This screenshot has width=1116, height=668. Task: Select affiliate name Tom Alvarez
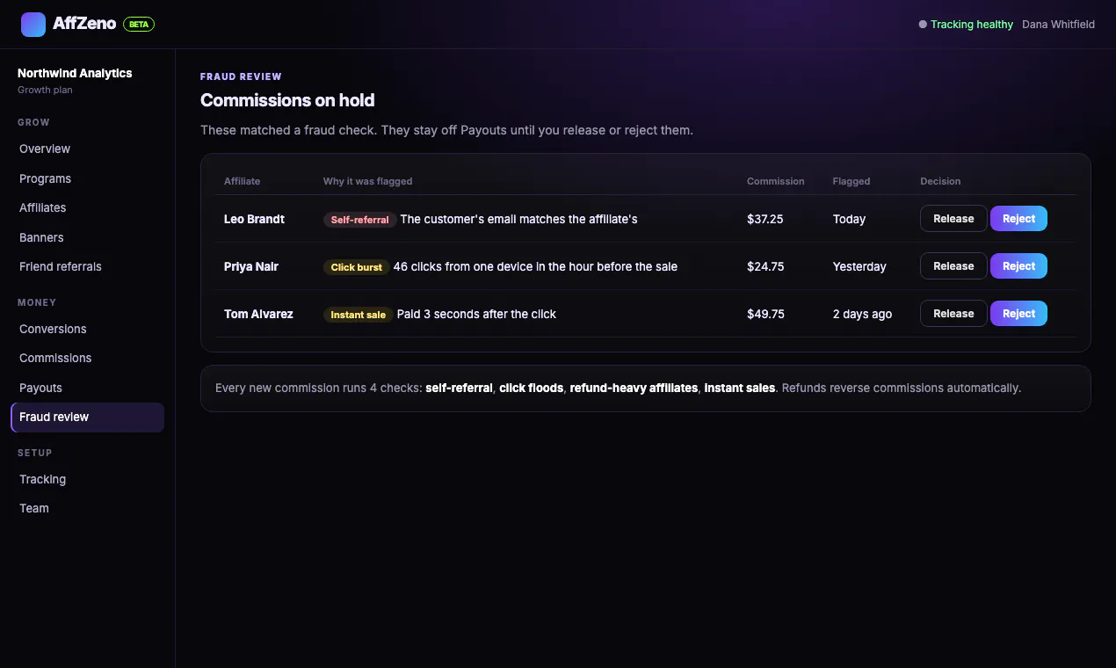click(x=258, y=314)
